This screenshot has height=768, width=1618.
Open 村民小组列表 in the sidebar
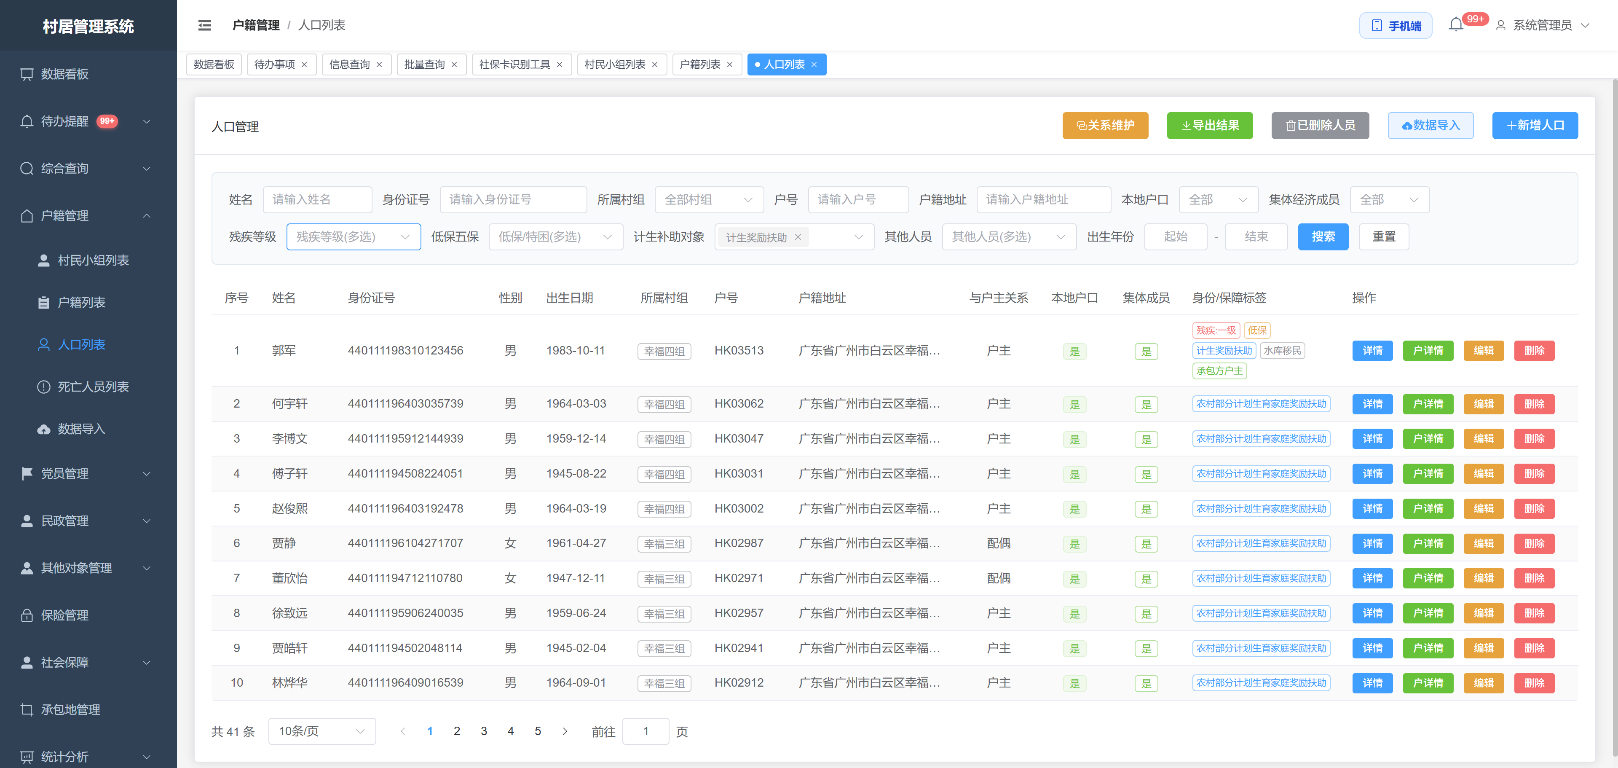click(88, 260)
